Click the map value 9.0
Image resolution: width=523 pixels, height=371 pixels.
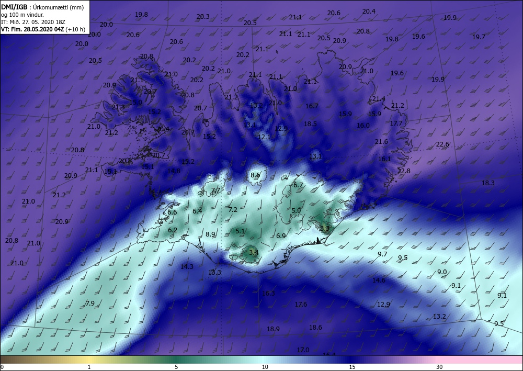[x=442, y=272]
